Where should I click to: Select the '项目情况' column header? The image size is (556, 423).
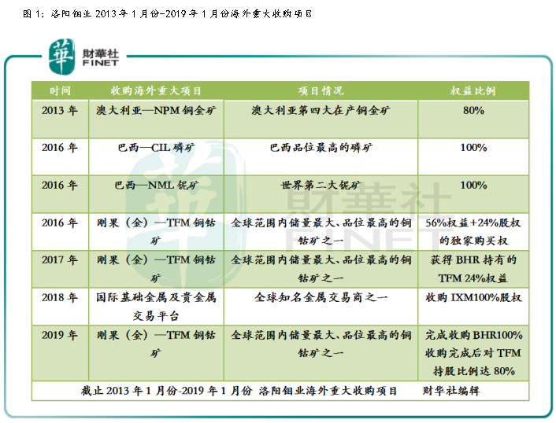click(x=321, y=91)
